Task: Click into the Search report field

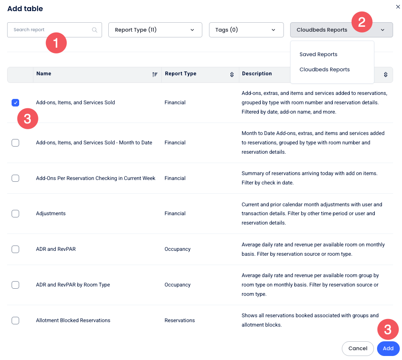Action: (49, 30)
